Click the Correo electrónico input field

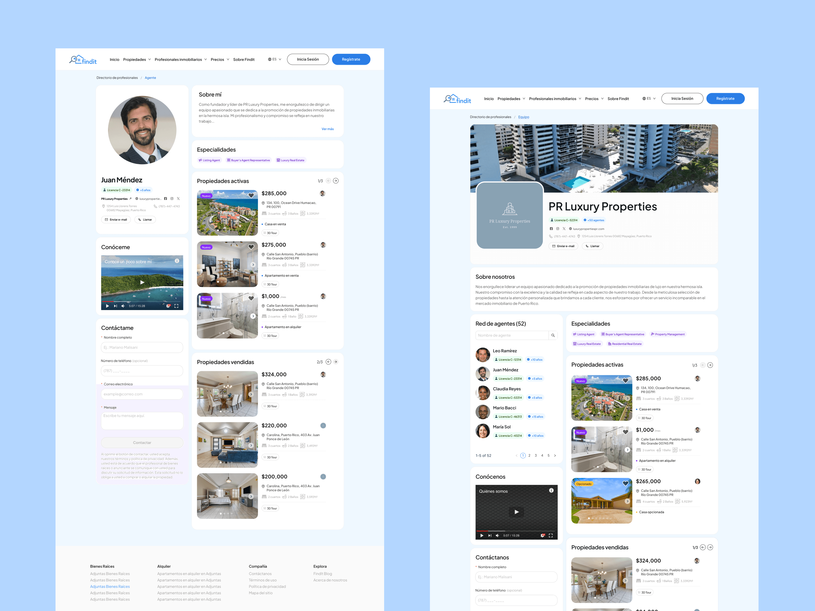tap(142, 394)
